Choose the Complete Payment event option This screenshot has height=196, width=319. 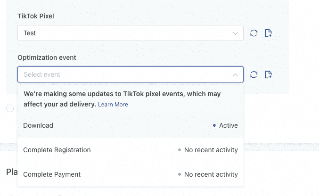tap(131, 174)
